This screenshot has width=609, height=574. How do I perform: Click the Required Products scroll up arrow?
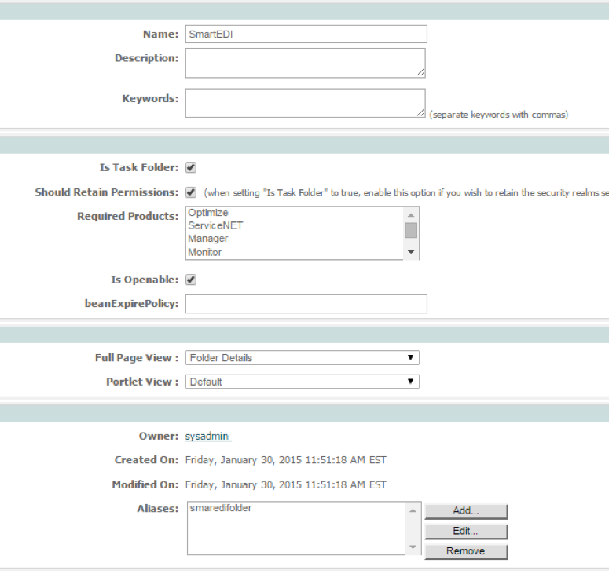point(411,214)
